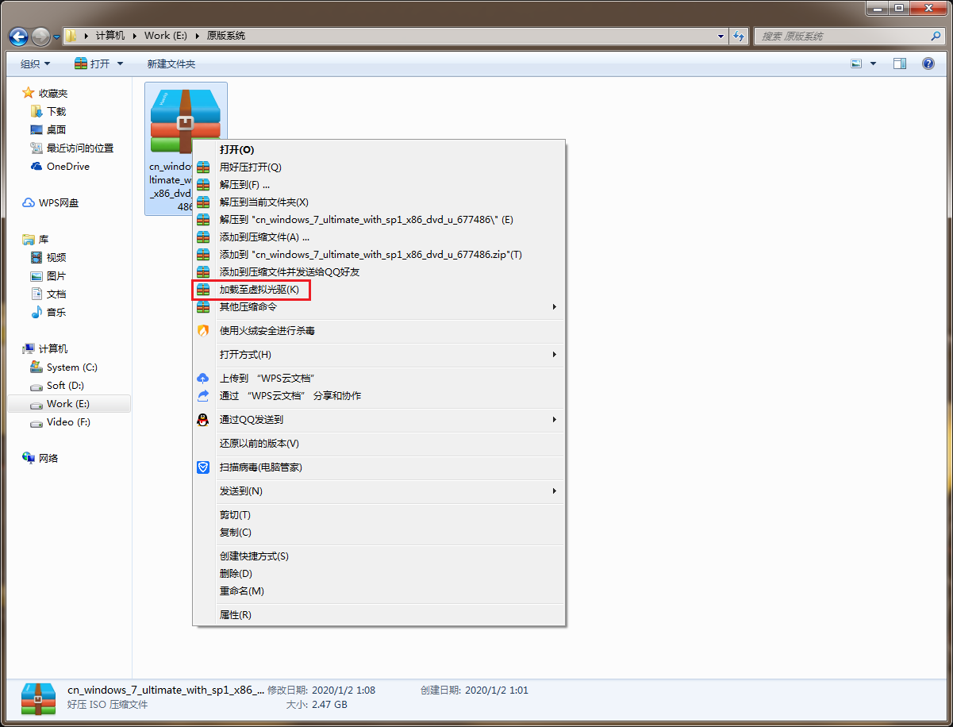Choose 使用火绒安全进行杀毒 entry
Screen dimensions: 953x727
[379, 330]
